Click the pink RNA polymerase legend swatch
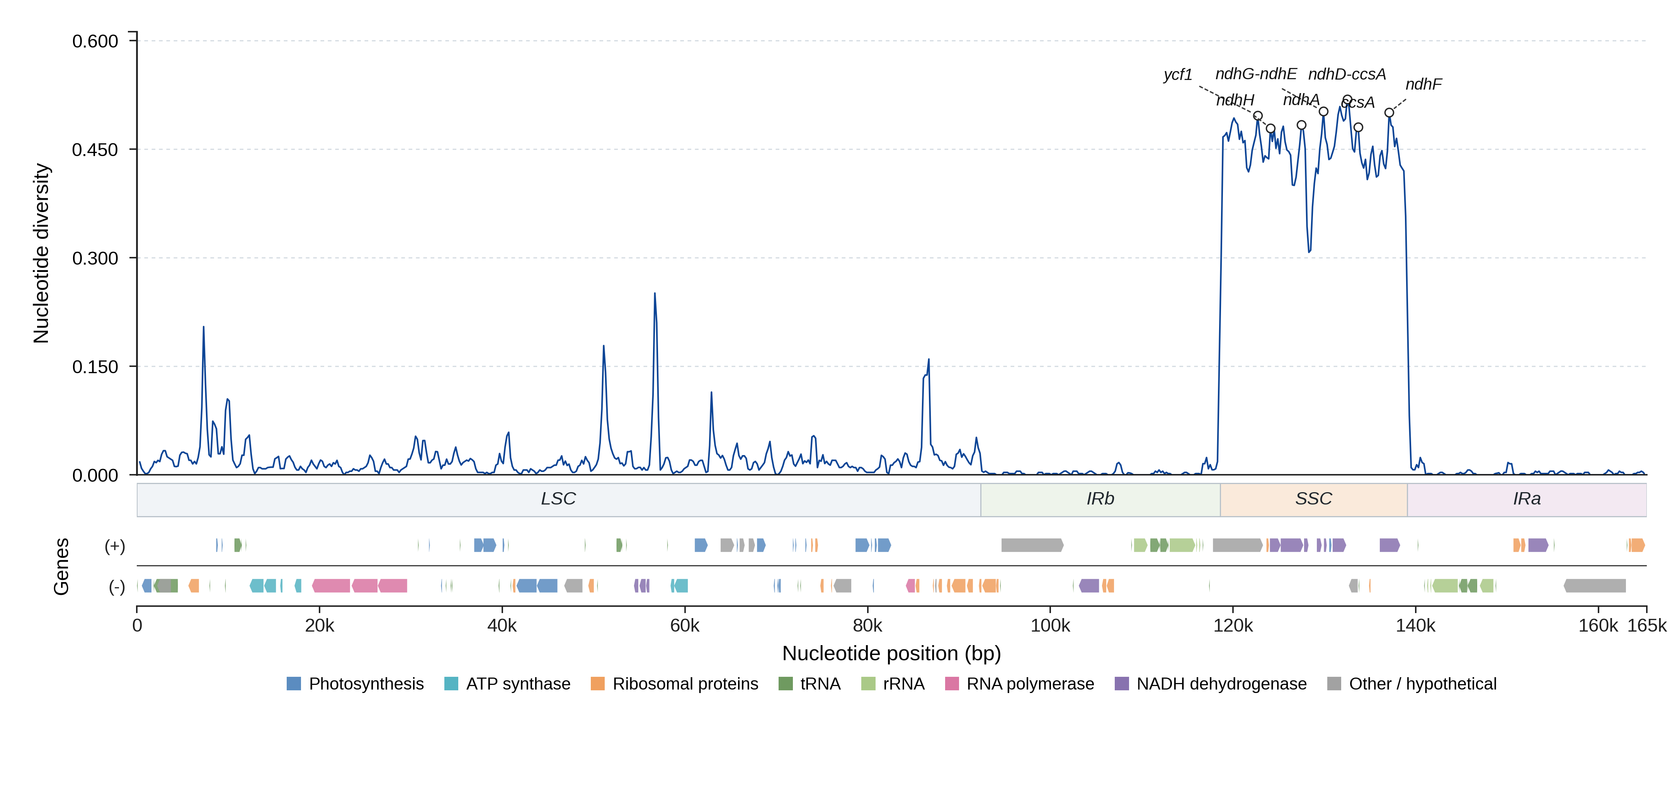 [x=952, y=684]
